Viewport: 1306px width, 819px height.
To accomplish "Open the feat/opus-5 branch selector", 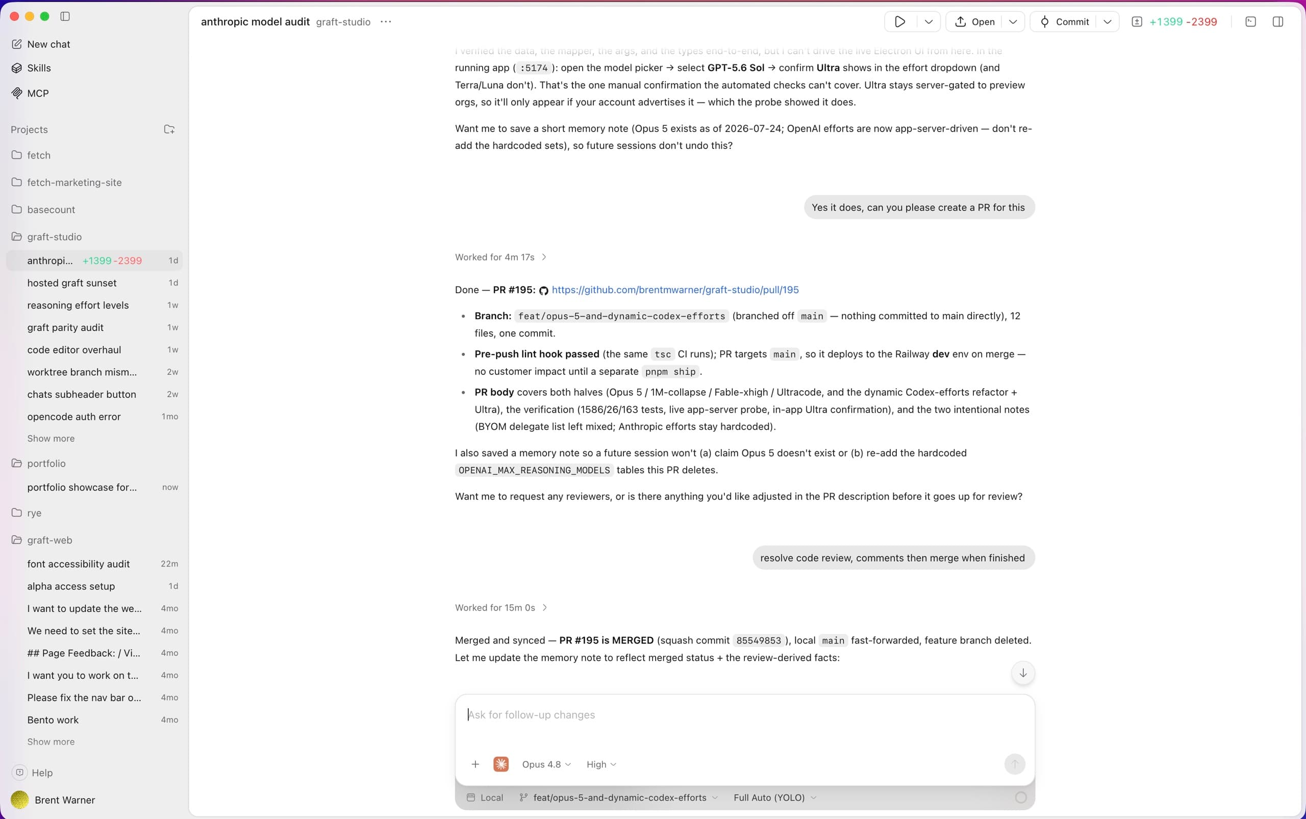I will pos(618,798).
